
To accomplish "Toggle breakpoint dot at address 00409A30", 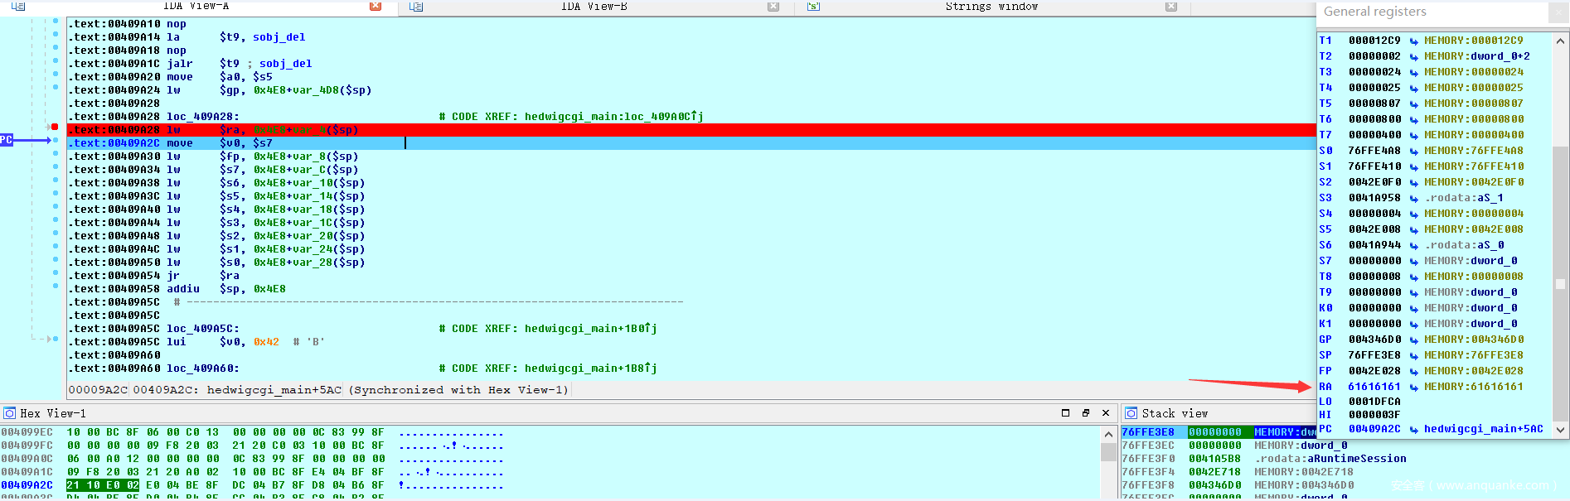I will tap(56, 153).
